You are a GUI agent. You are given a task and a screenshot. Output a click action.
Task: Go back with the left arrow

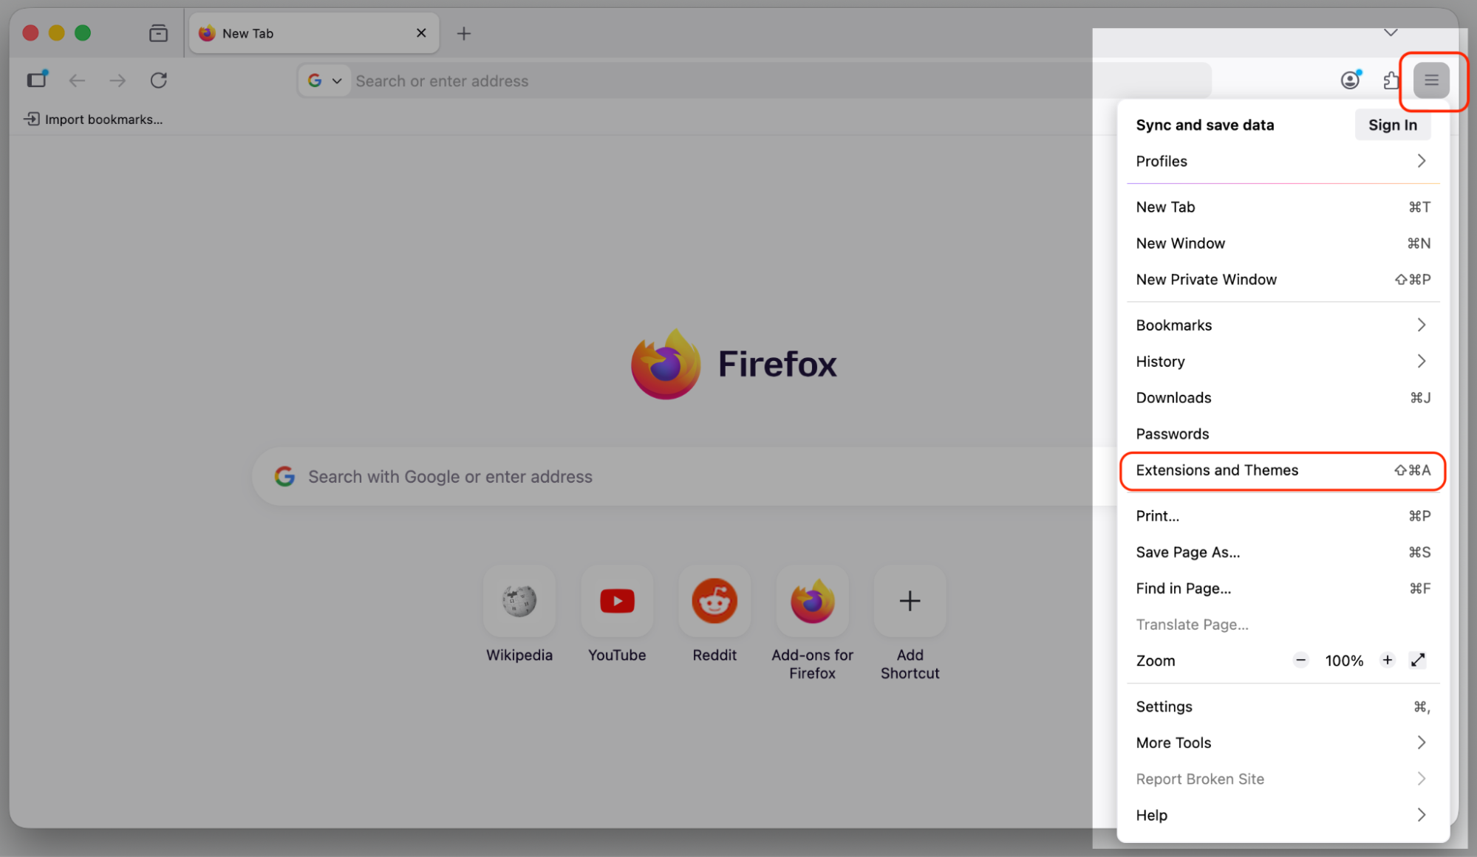pos(77,80)
